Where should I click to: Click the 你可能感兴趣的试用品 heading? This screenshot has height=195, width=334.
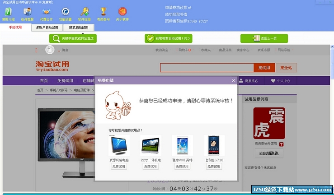point(126,130)
